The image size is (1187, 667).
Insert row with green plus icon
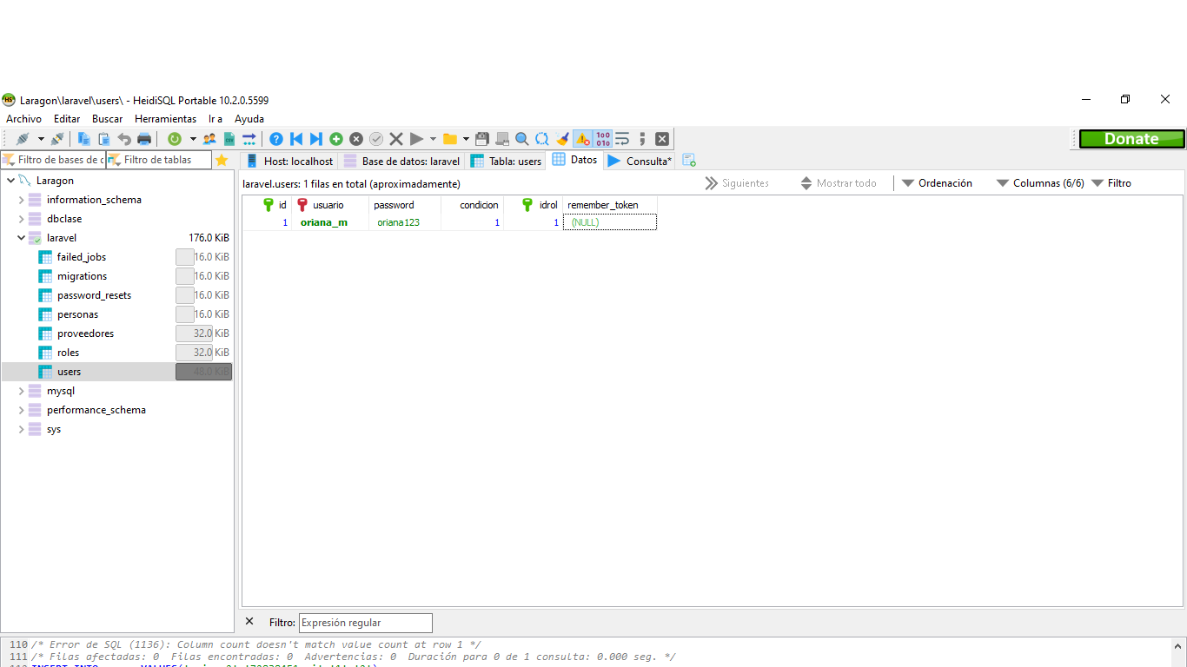point(336,139)
